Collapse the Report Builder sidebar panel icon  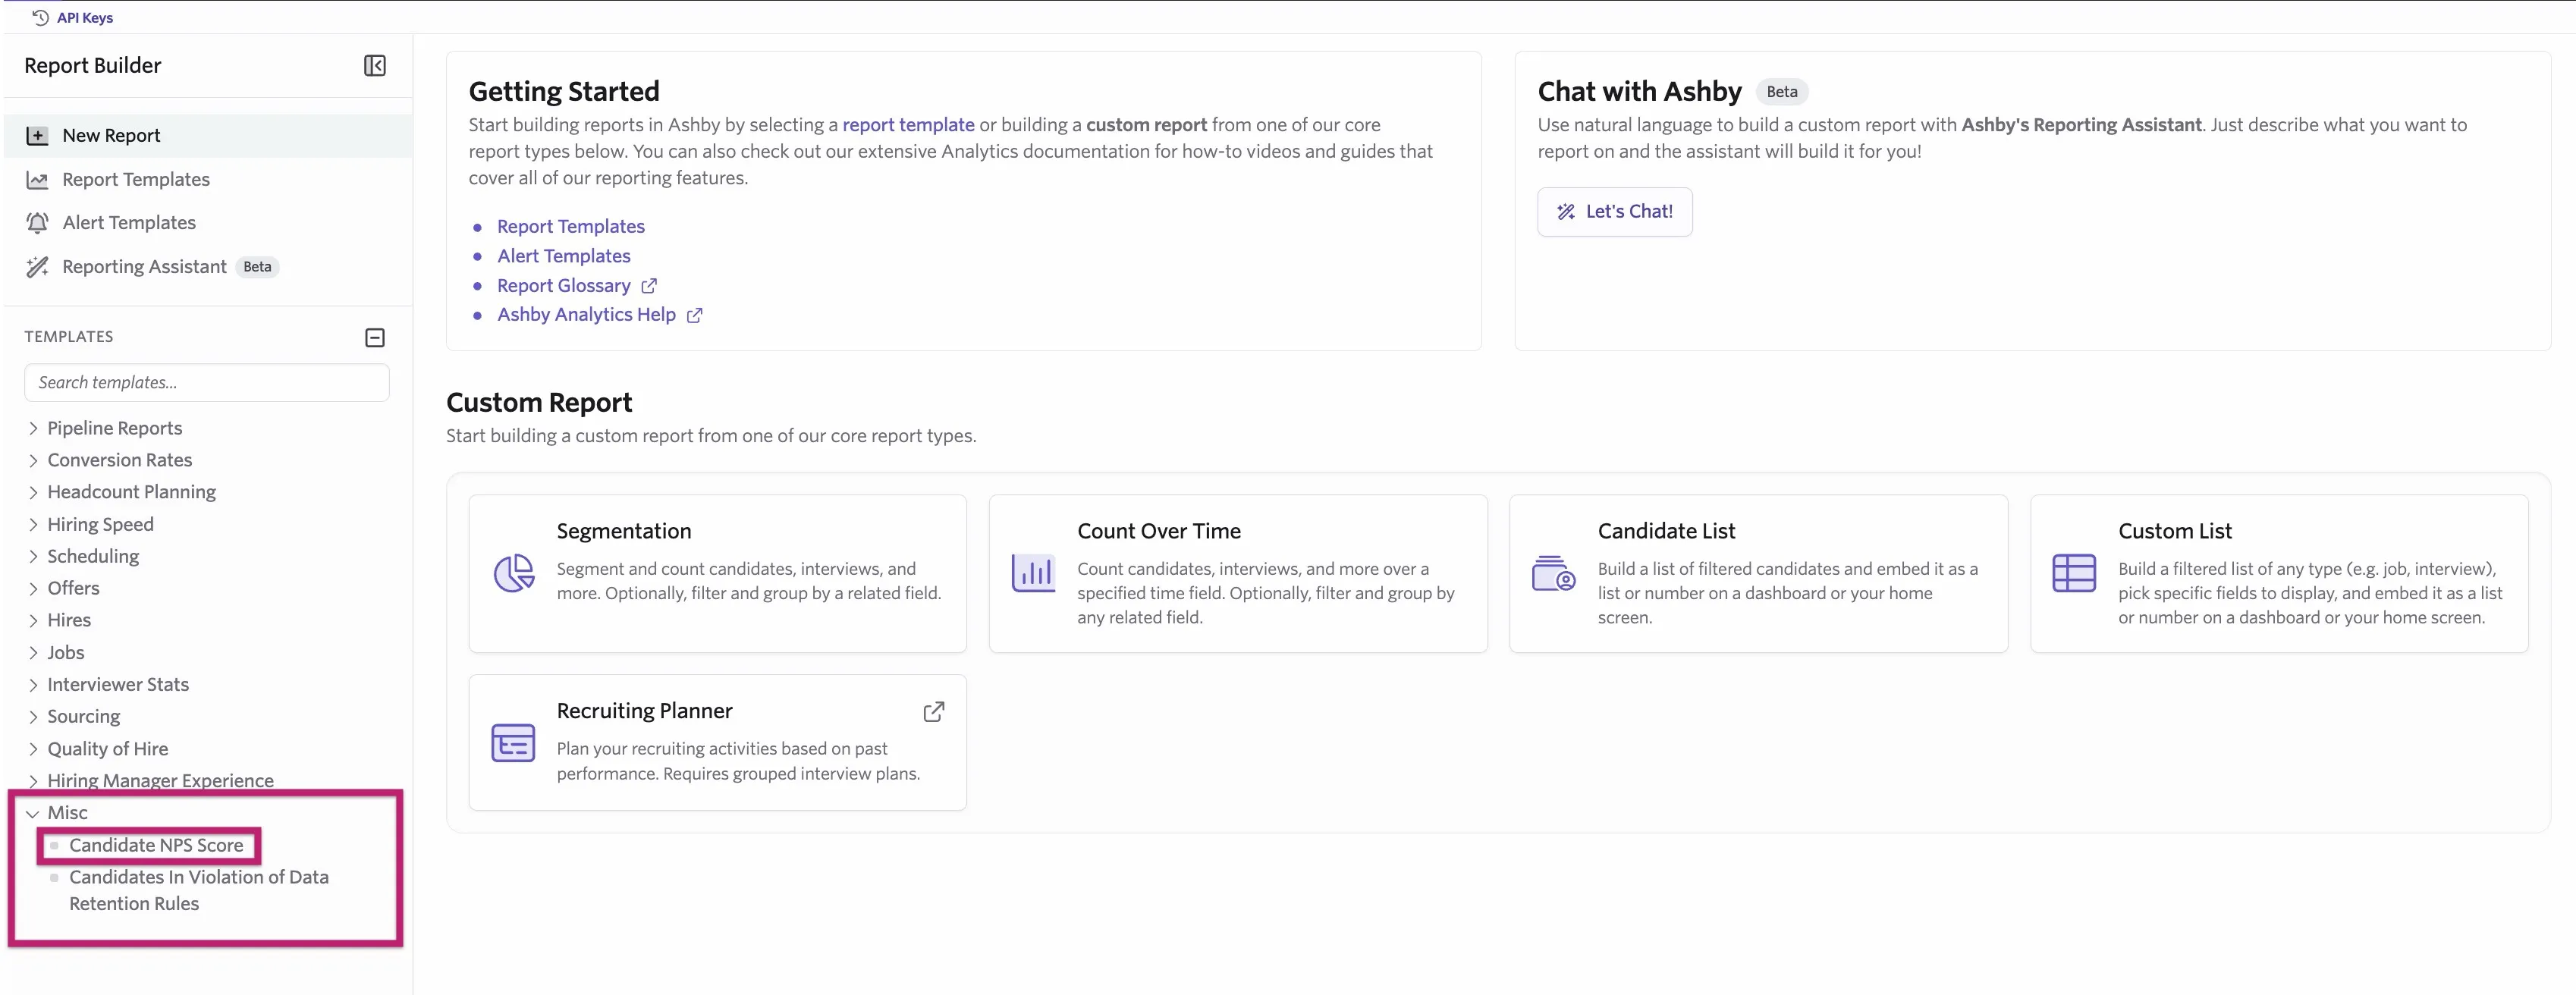coord(375,66)
